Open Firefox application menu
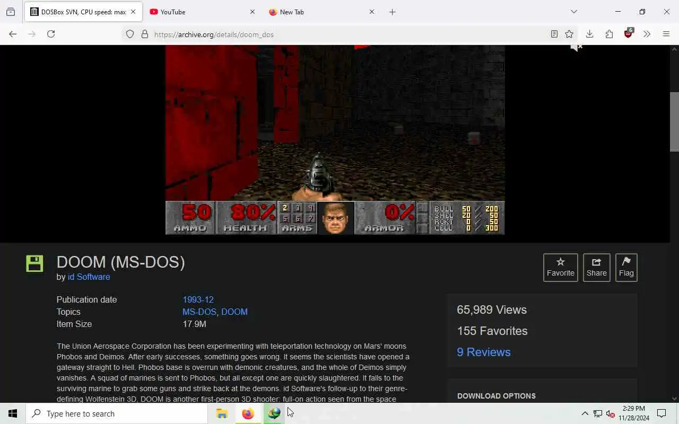Screen dimensions: 679x424 point(666,34)
